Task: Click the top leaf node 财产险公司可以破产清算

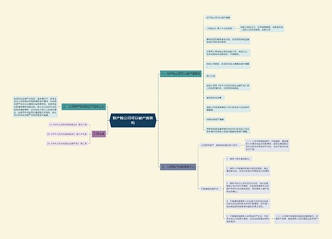Action: click(x=218, y=17)
